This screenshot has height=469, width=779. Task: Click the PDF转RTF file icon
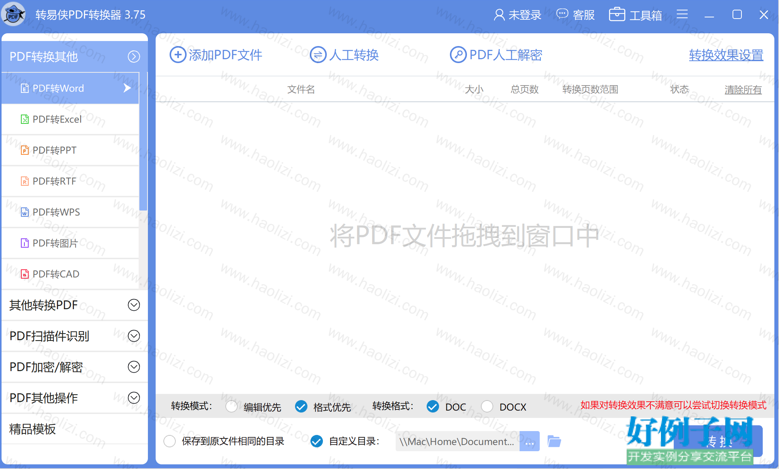[x=24, y=181]
